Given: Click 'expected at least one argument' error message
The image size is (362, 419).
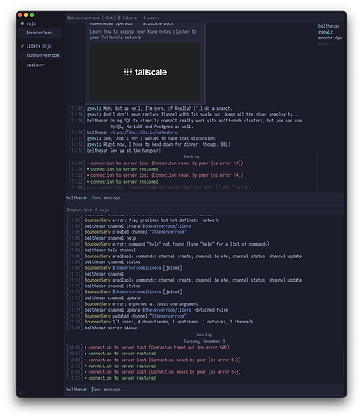Looking at the screenshot, I should [155, 304].
